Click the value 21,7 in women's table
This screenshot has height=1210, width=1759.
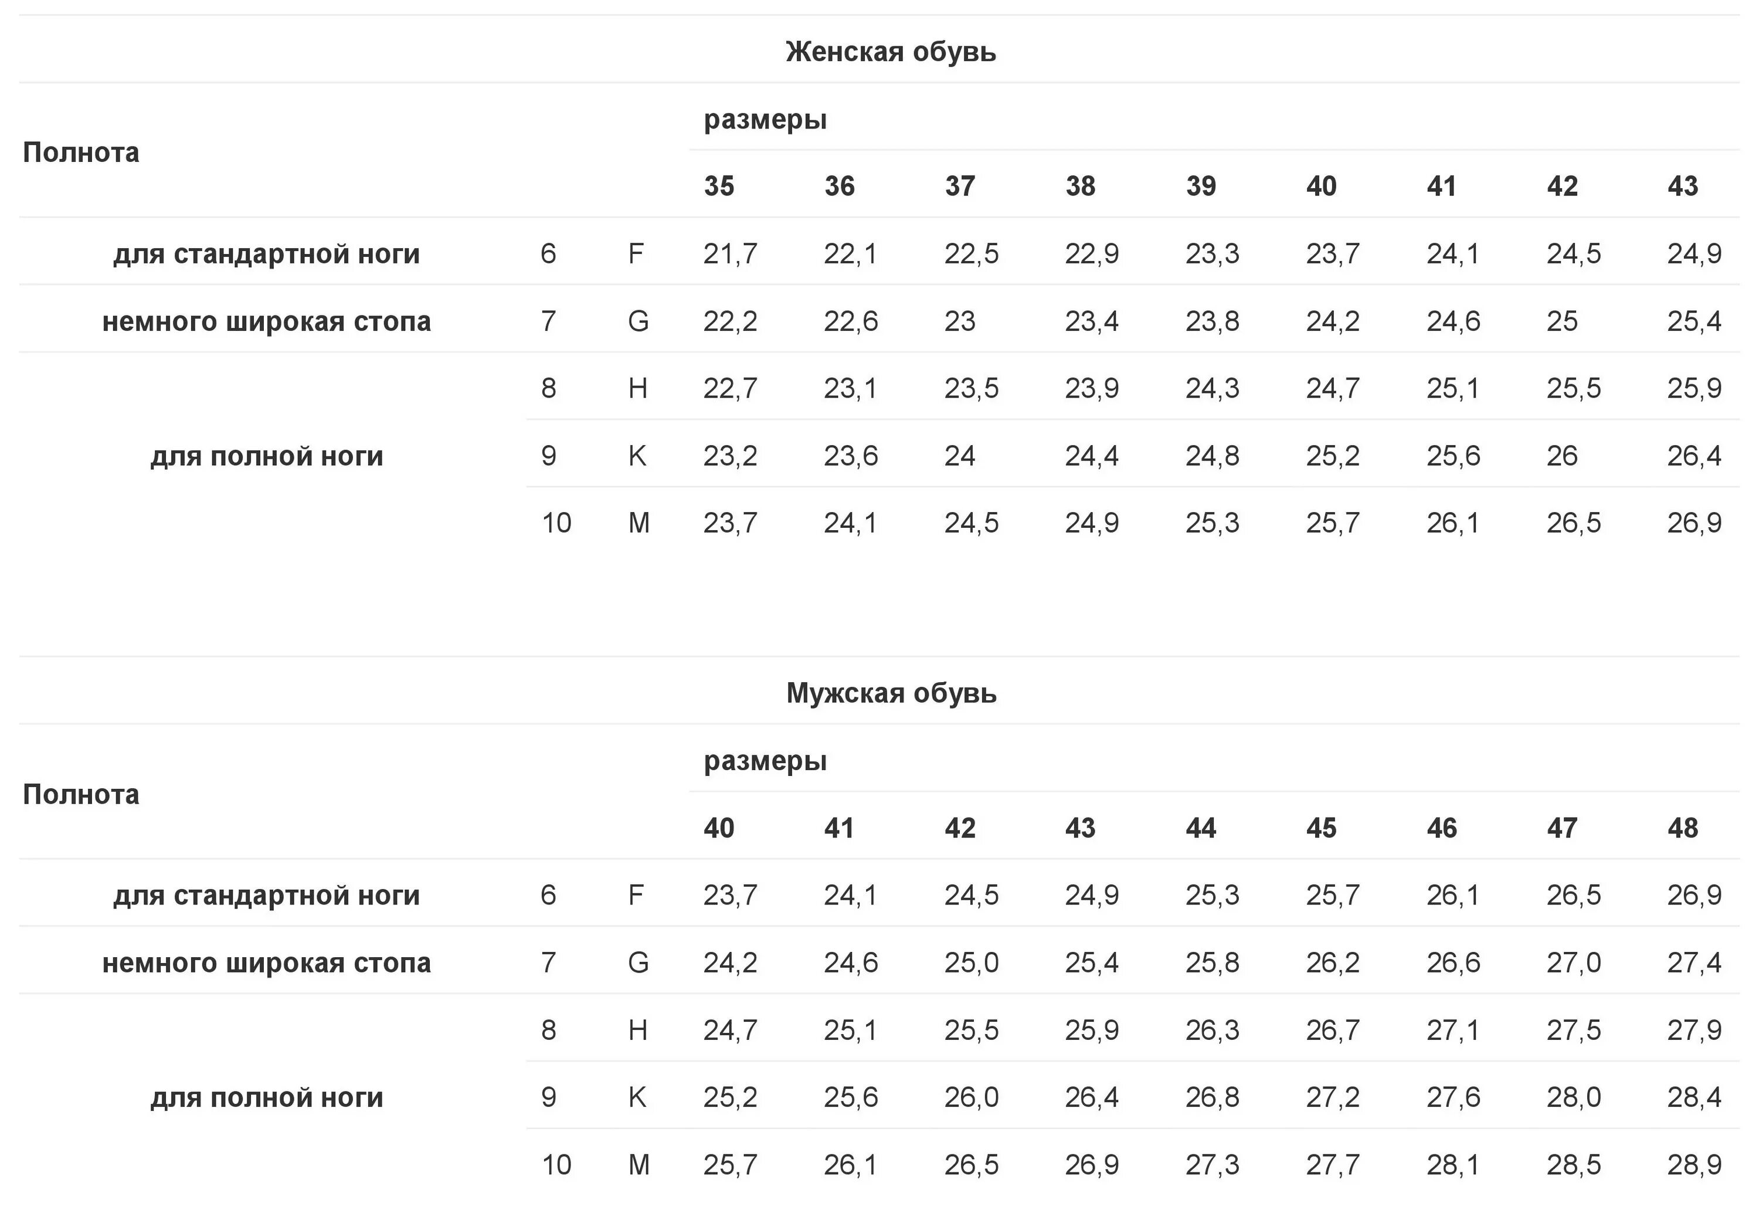730,253
